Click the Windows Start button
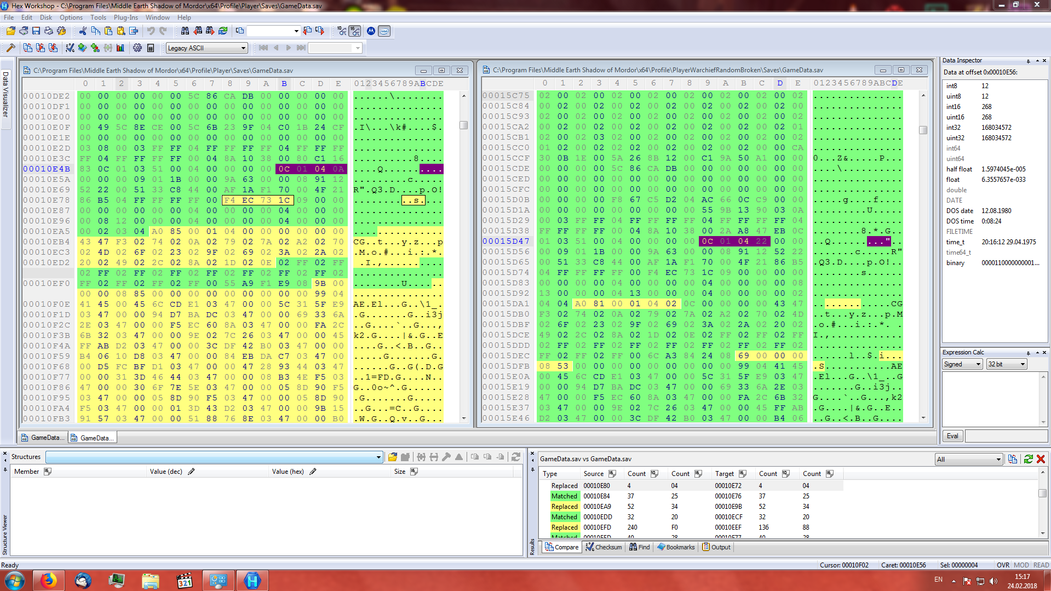The height and width of the screenshot is (591, 1051). pyautogui.click(x=14, y=581)
